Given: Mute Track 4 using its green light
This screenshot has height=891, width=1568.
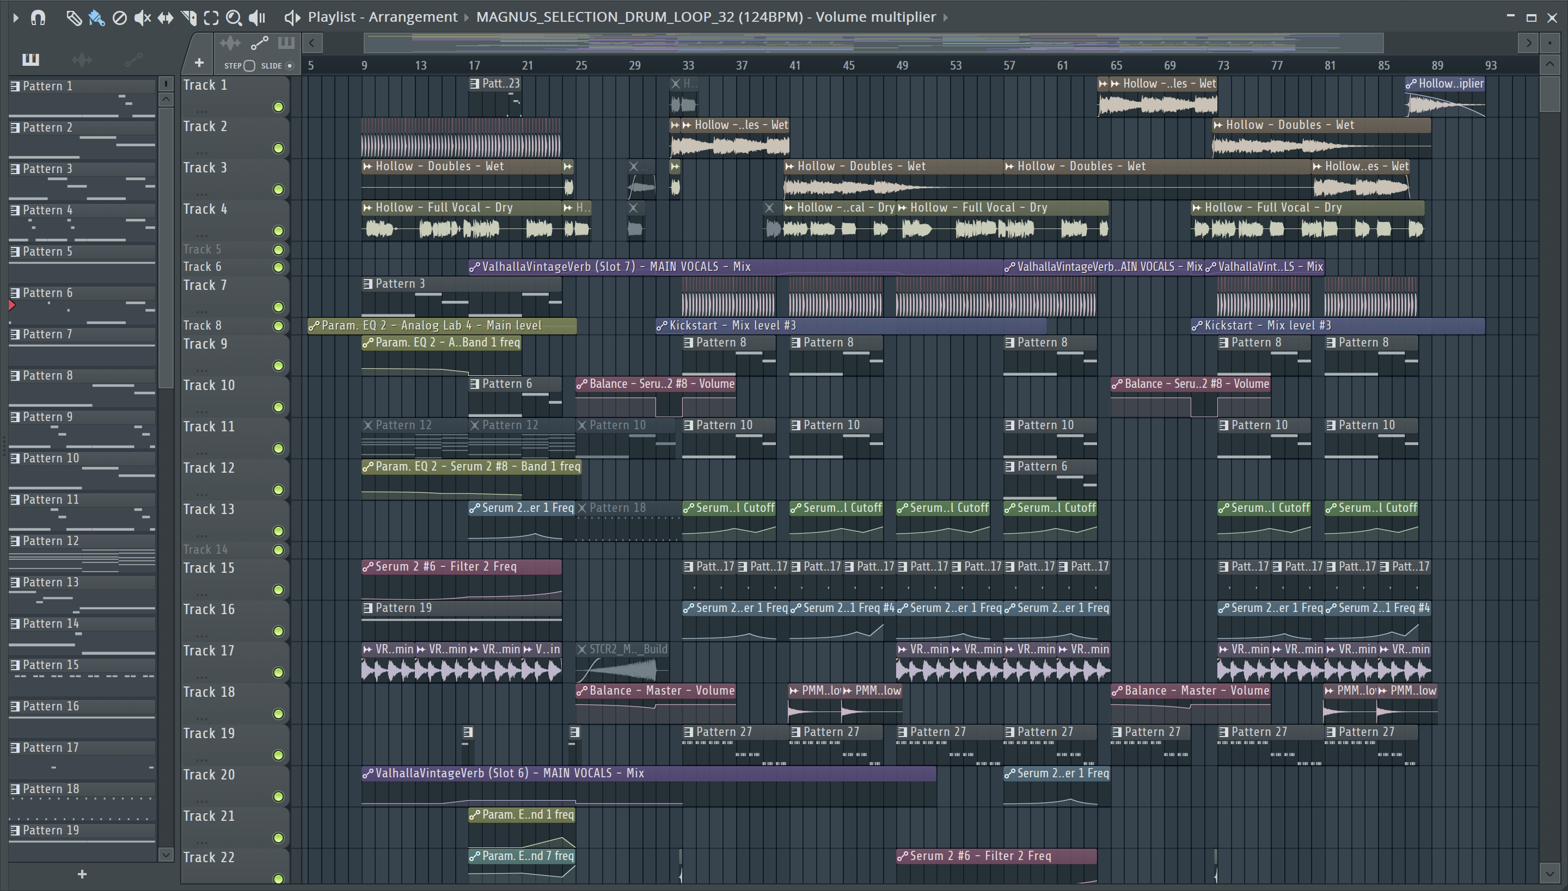Looking at the screenshot, I should pos(278,231).
